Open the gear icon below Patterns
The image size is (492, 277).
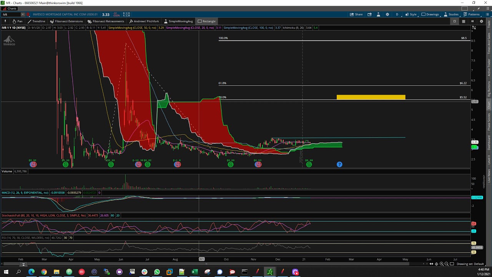click(481, 21)
